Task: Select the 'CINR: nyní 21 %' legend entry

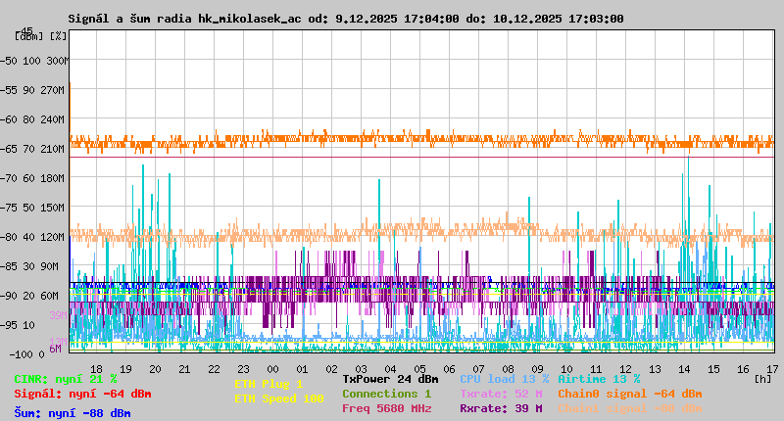Action: pos(66,379)
